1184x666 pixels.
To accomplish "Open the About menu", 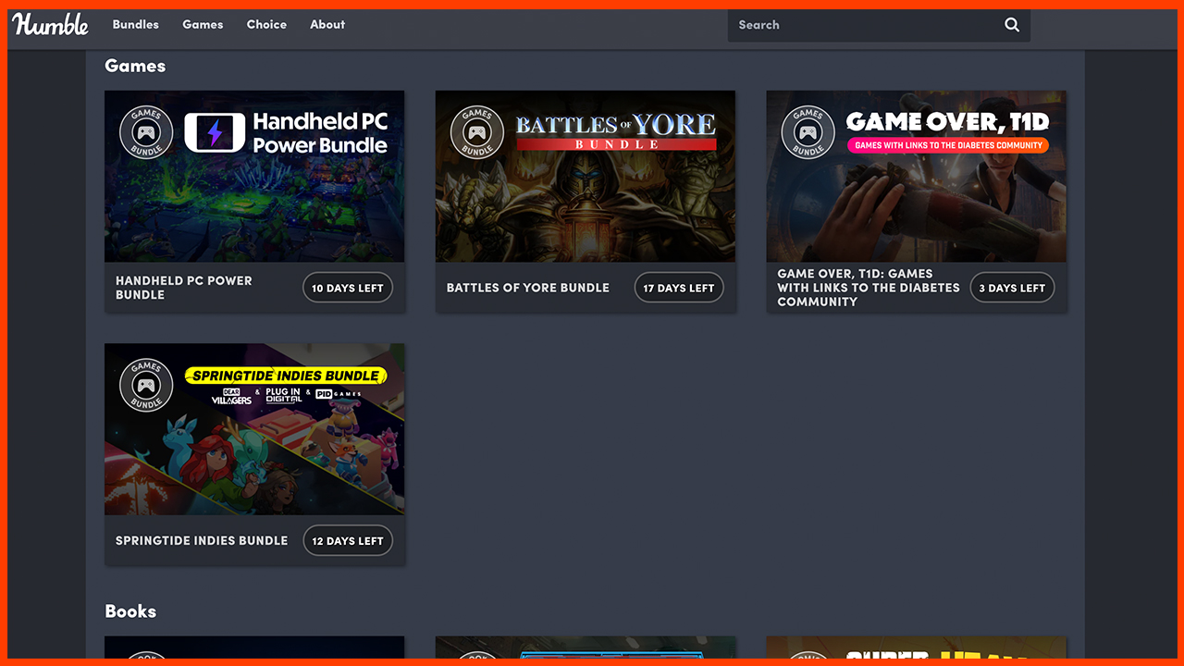I will (327, 25).
